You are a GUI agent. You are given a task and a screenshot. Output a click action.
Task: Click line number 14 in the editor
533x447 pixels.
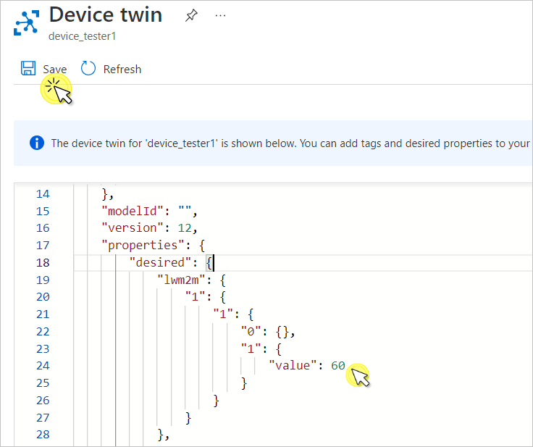pos(43,194)
